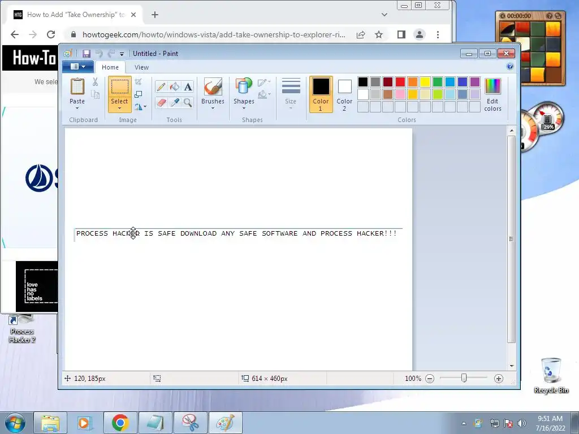Click the volume speaker tray icon
579x434 pixels.
tap(522, 423)
